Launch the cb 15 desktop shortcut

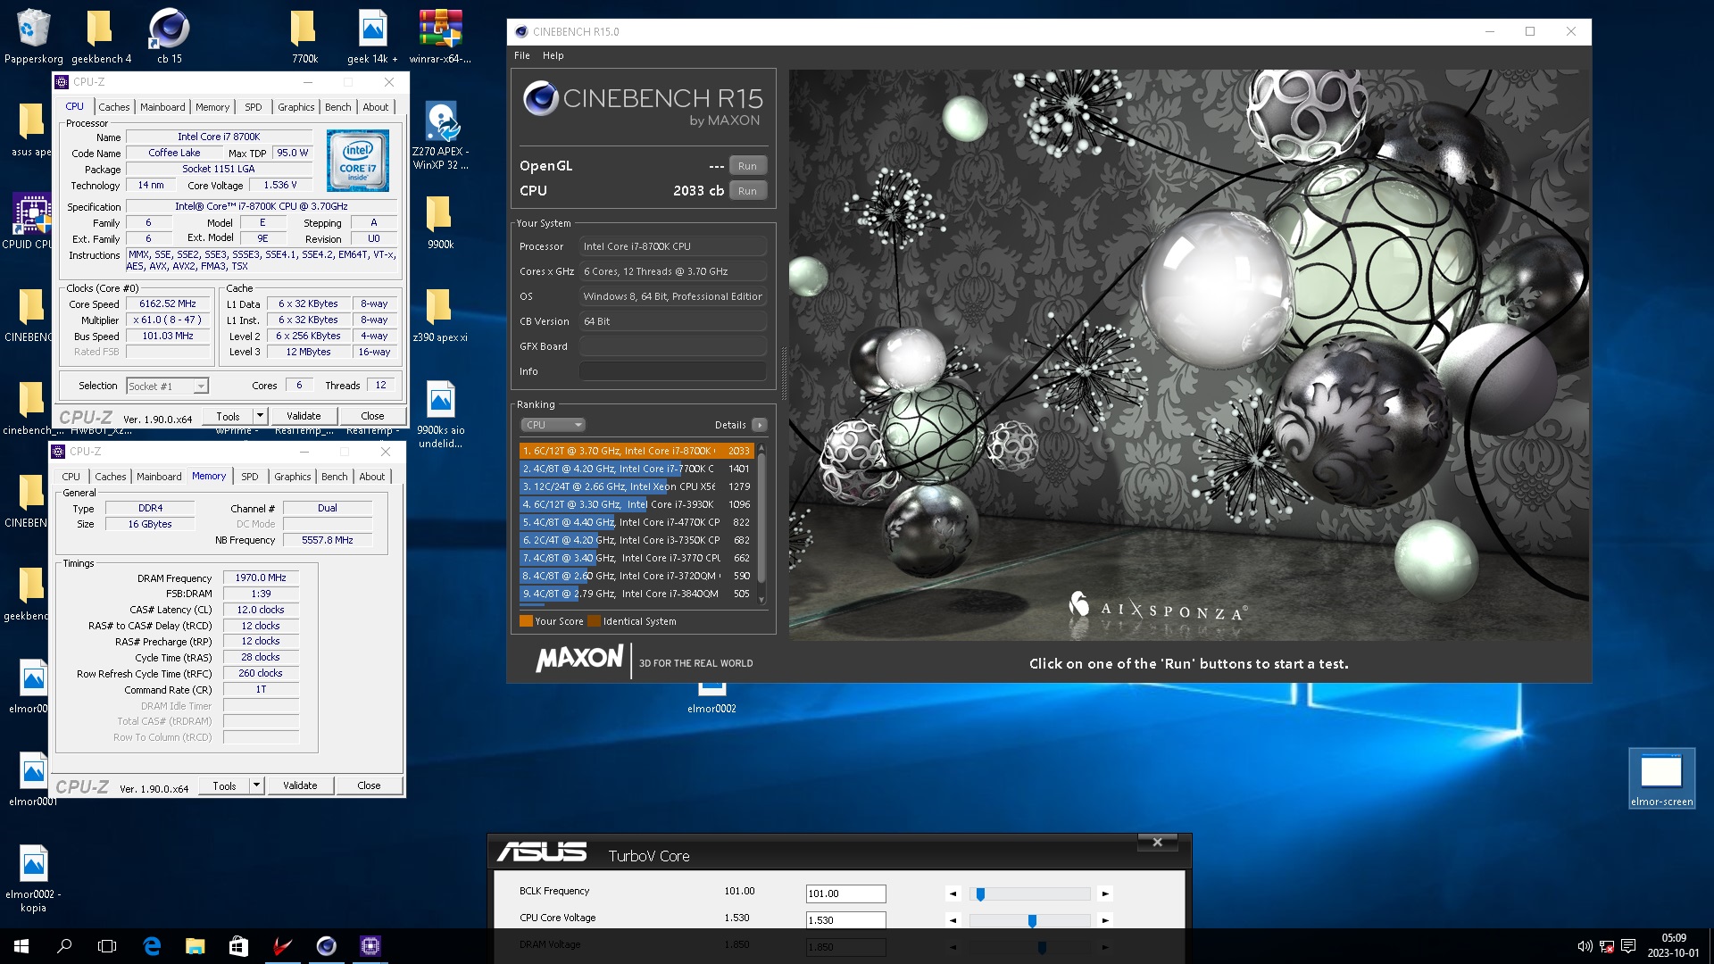point(169,36)
